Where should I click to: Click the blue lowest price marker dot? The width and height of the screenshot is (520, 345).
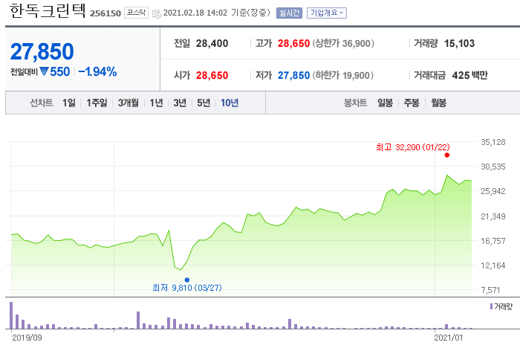[187, 280]
